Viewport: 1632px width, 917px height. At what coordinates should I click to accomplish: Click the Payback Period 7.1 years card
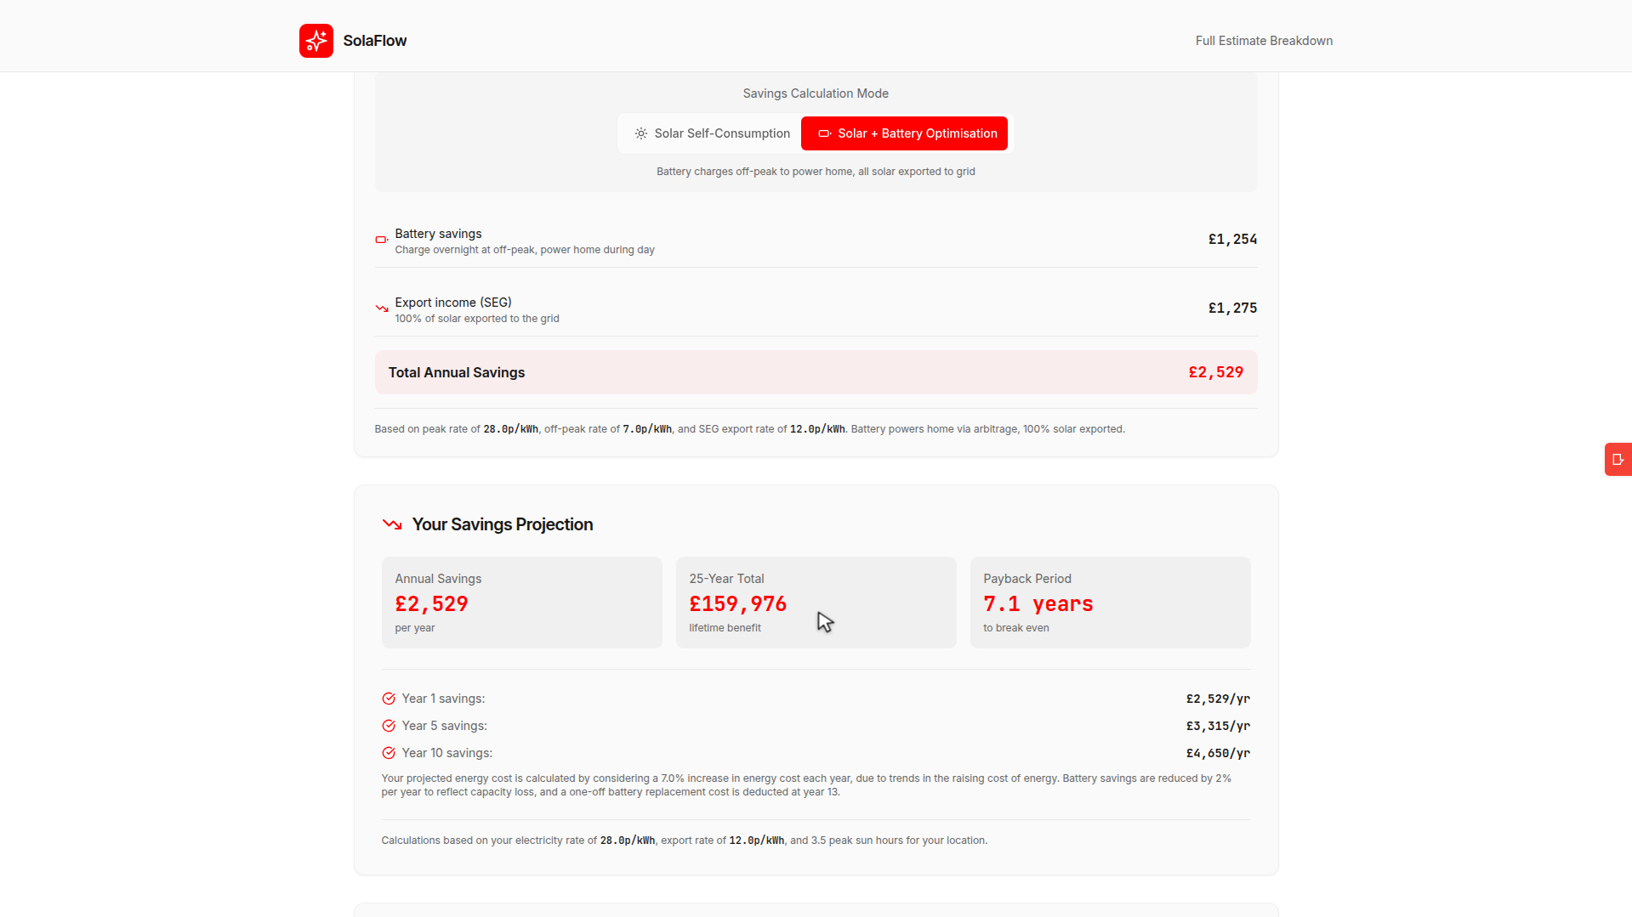1110,603
